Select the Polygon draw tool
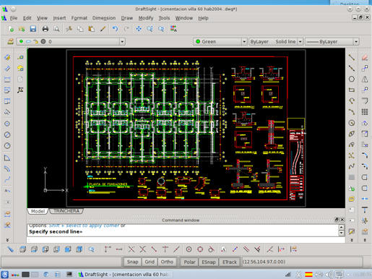Image resolution: width=372 pixels, height=279 pixels. pos(352,79)
